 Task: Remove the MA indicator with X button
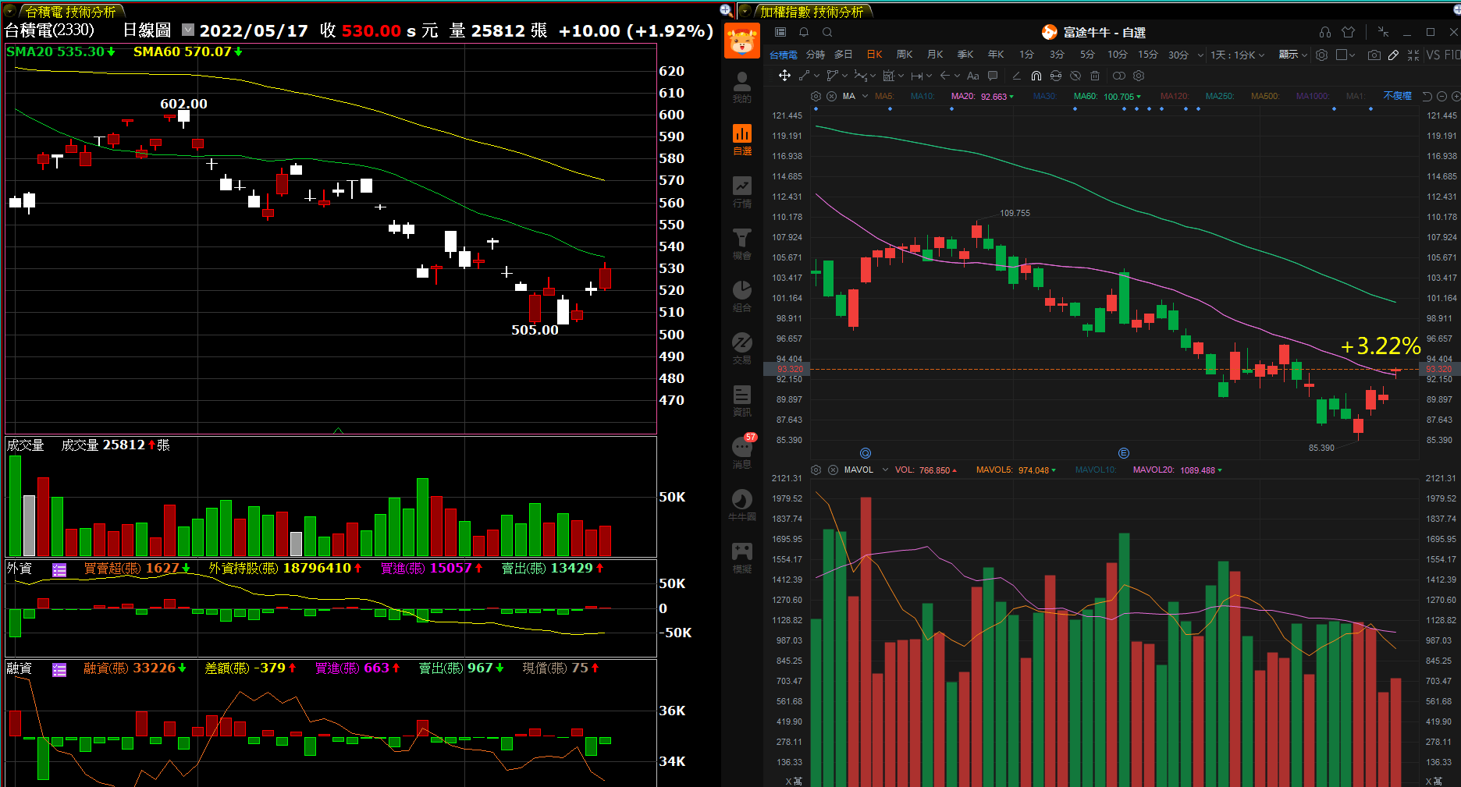click(x=831, y=97)
